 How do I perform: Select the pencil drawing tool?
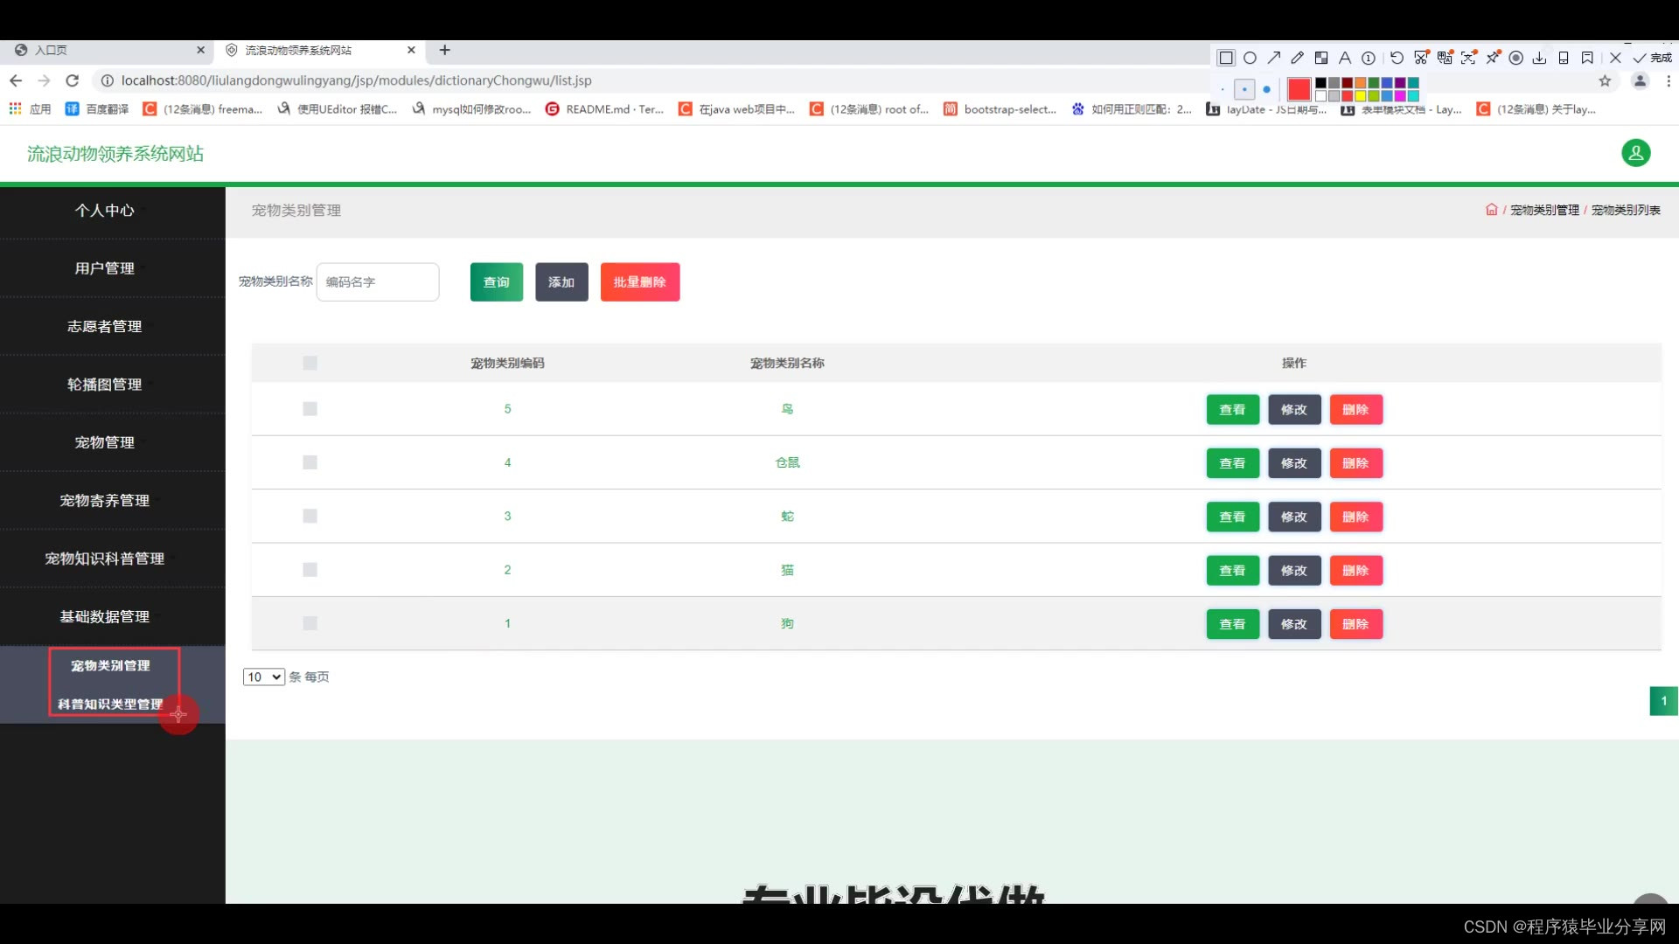[x=1298, y=58]
